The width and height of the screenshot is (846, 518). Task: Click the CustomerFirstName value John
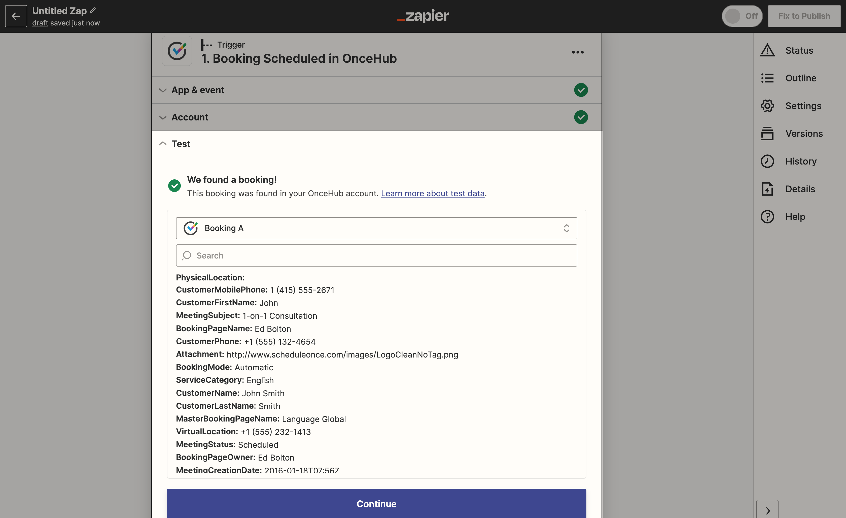click(x=268, y=303)
